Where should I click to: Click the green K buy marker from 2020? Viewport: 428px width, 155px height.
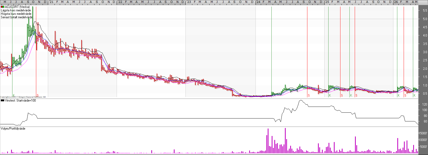(x=14, y=95)
